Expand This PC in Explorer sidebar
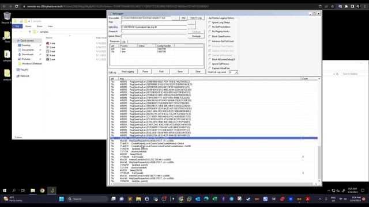Viewport: 369px width, 207px height. point(22,70)
